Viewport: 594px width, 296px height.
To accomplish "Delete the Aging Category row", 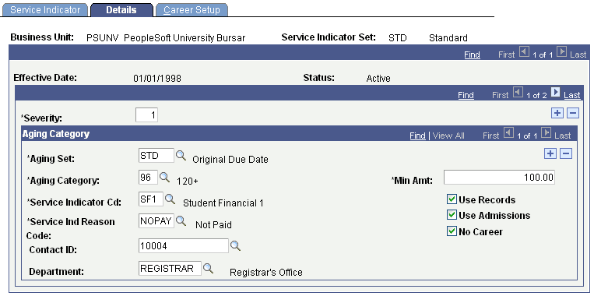I will click(566, 153).
